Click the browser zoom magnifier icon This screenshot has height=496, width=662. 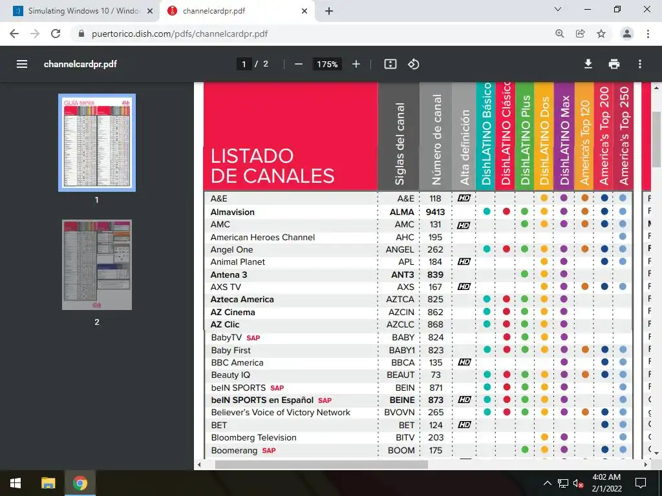tap(560, 34)
